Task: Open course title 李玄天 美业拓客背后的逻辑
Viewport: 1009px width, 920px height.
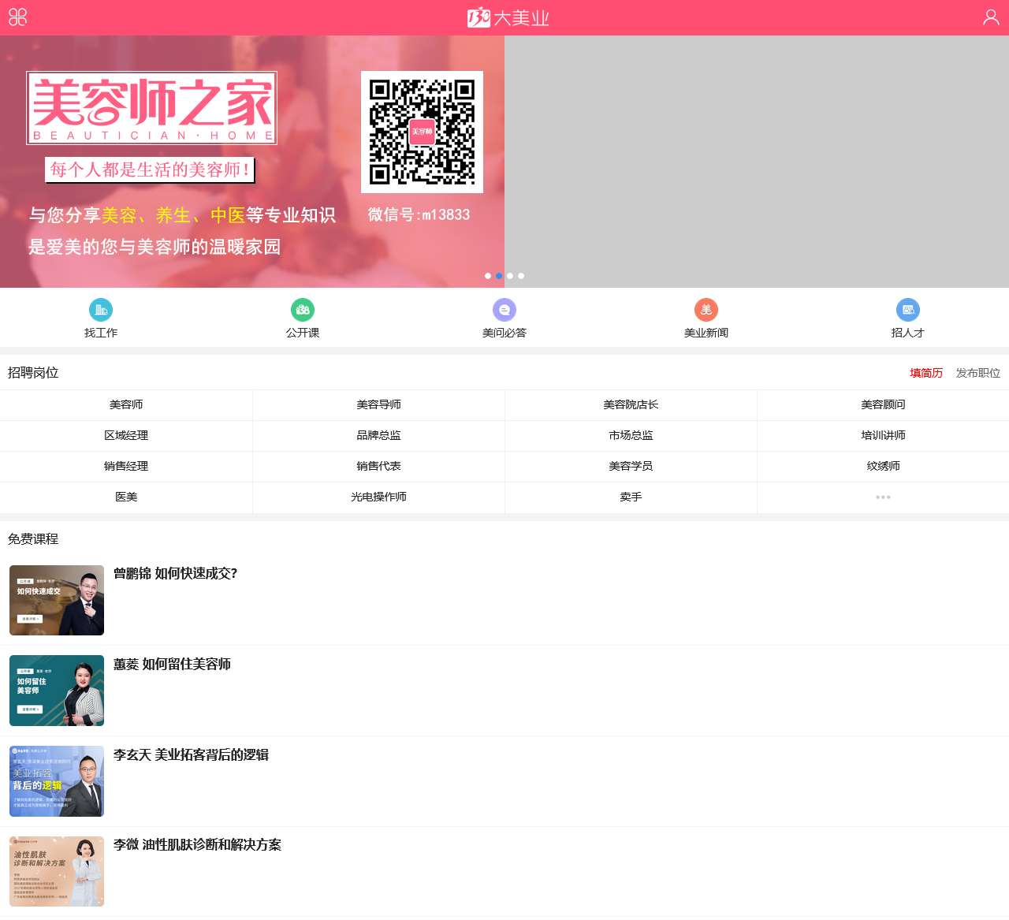Action: [x=192, y=754]
